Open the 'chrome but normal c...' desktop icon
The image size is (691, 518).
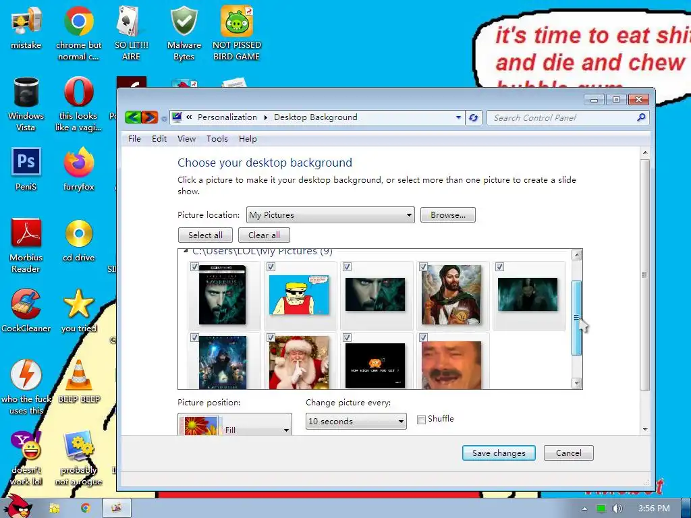tap(78, 33)
